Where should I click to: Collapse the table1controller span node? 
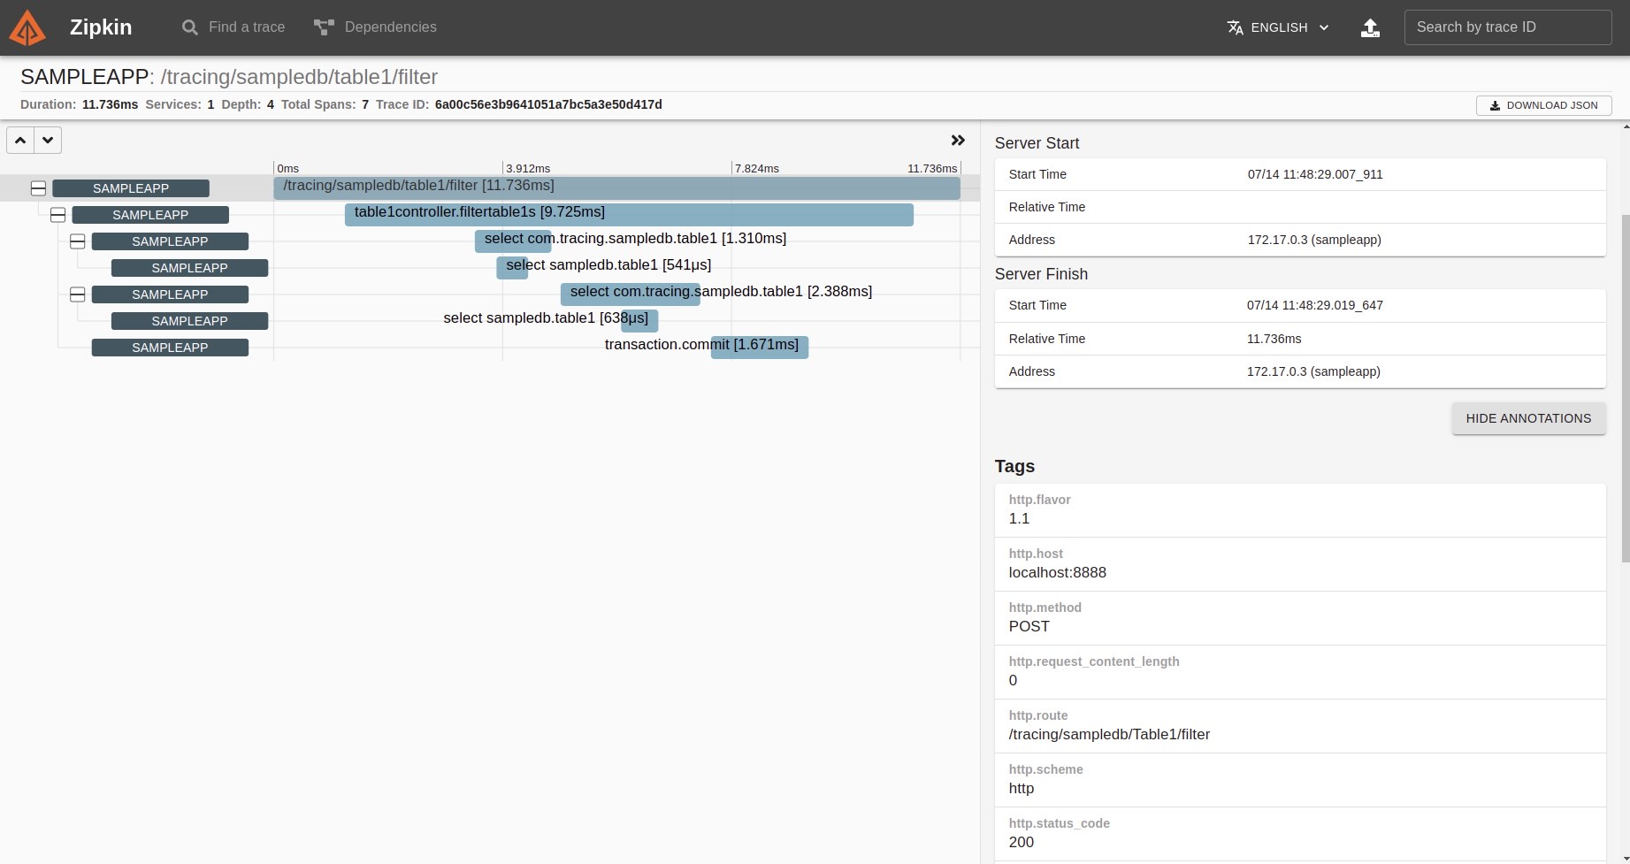click(58, 215)
